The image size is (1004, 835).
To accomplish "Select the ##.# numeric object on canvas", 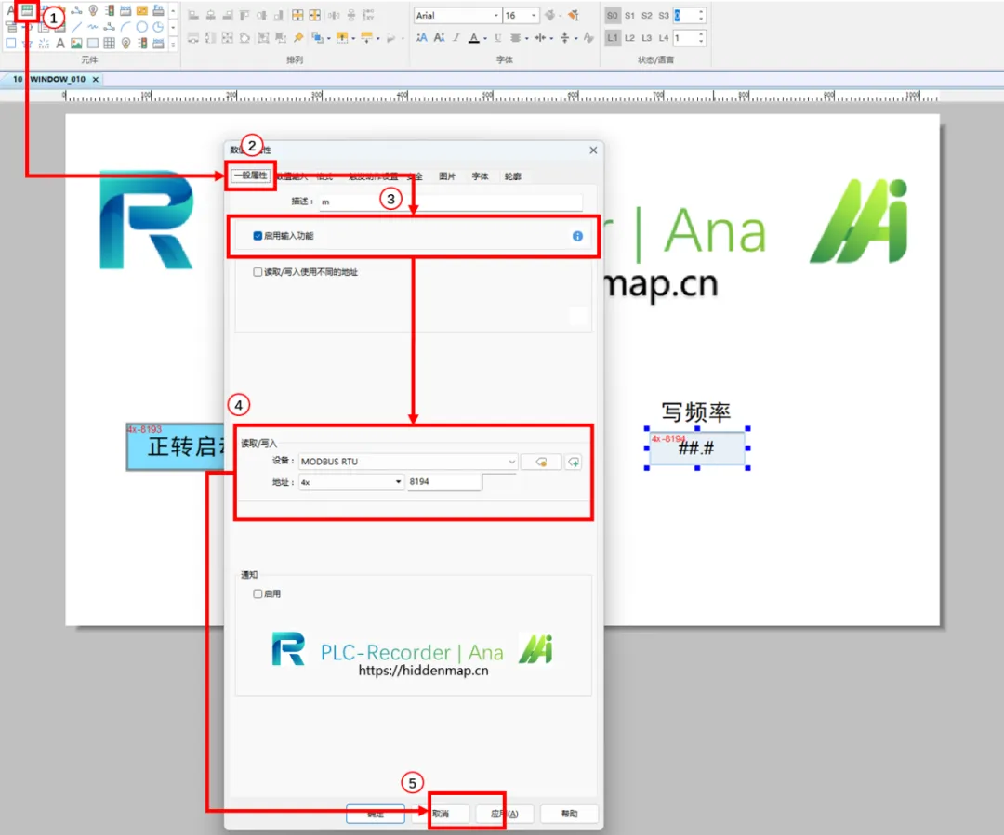I will 696,449.
